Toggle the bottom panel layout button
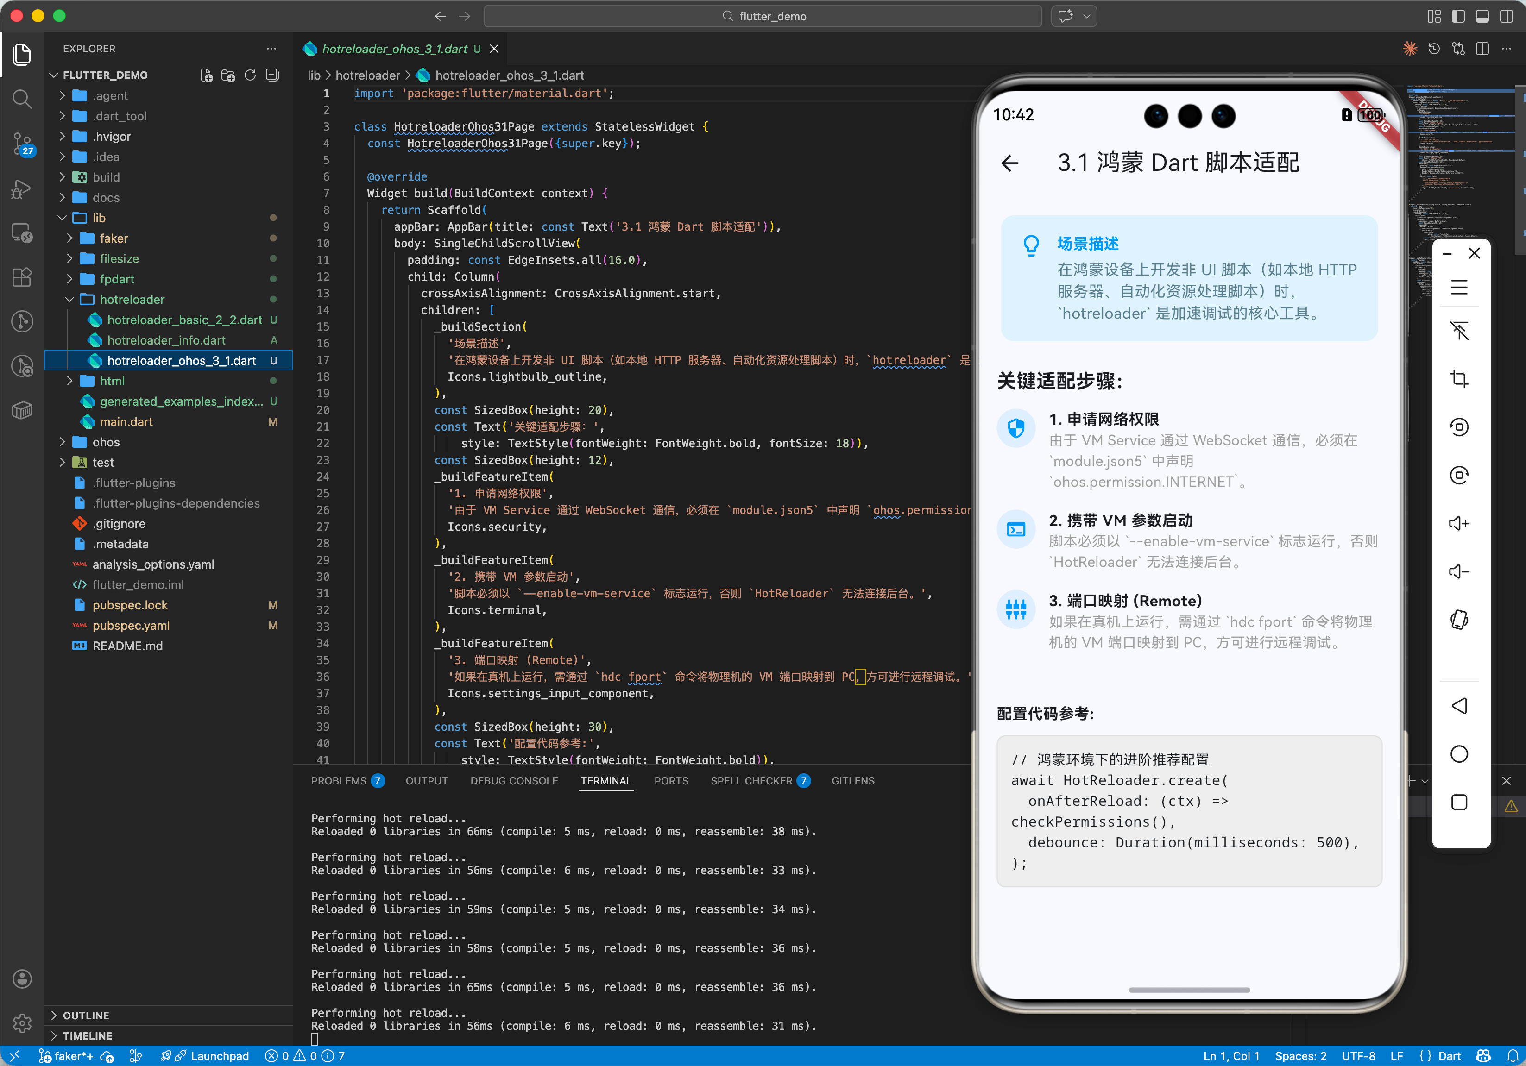 point(1482,16)
